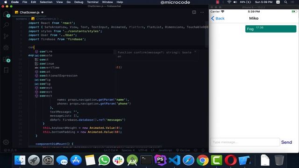The height and width of the screenshot is (168, 299).
Task: Open the Code application menu
Action: [14, 2]
